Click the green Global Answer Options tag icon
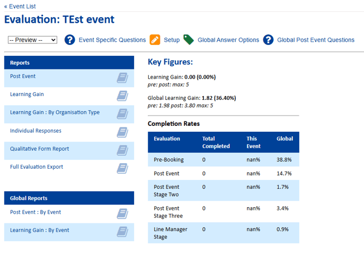 (189, 40)
